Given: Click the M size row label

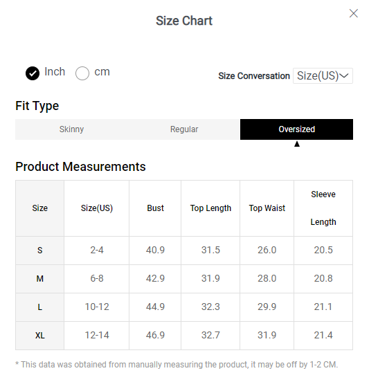Looking at the screenshot, I should pyautogui.click(x=40, y=279).
